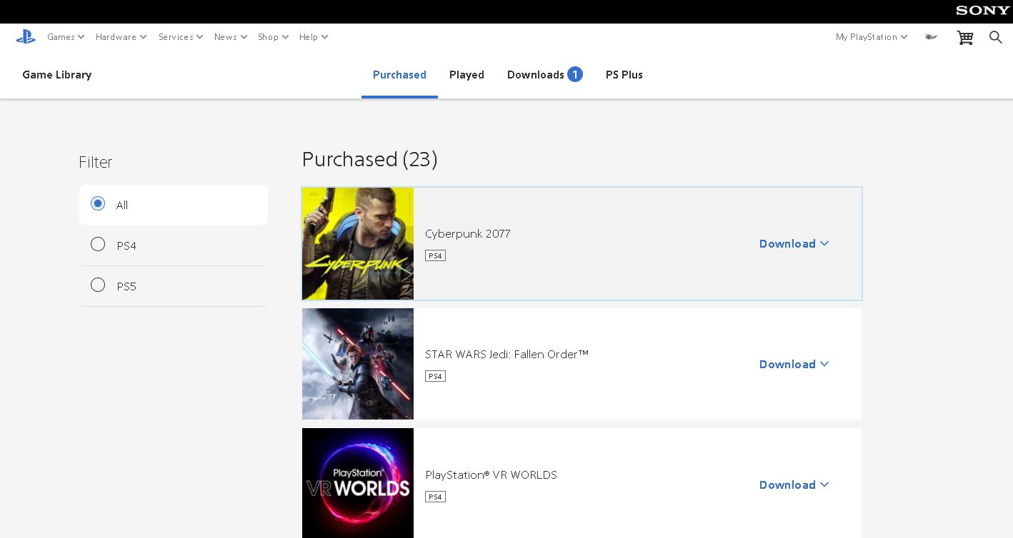
Task: Expand the Services menu dropdown
Action: tap(181, 37)
